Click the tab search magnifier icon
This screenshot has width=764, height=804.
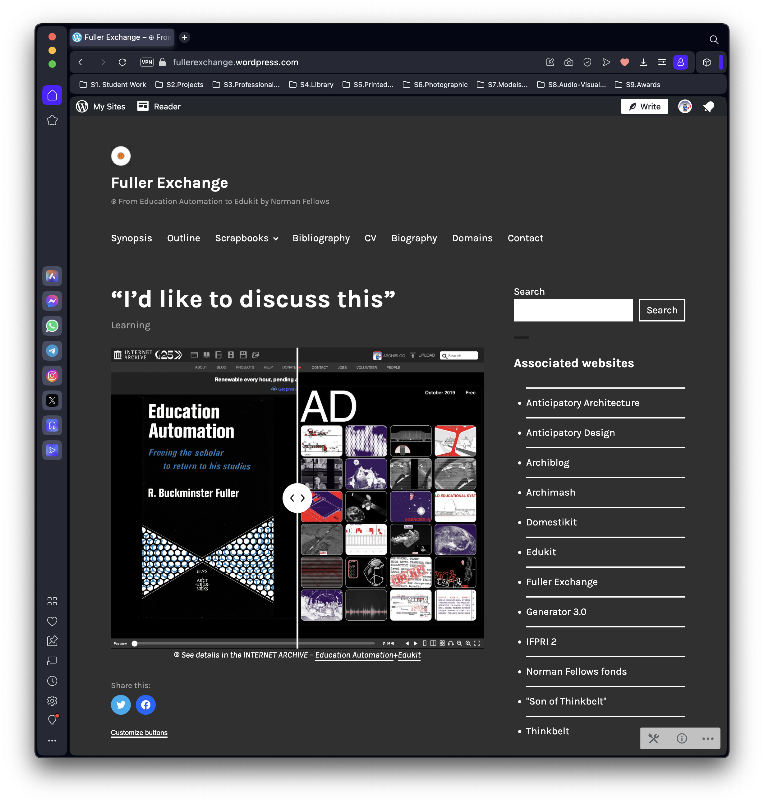[x=714, y=39]
